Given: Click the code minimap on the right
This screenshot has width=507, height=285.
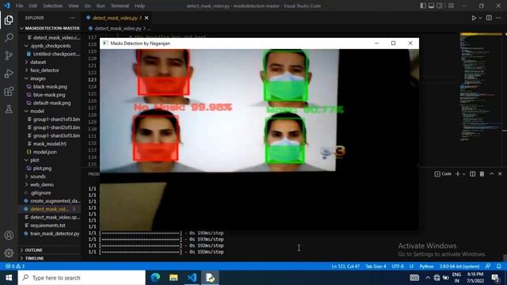Looking at the screenshot, I should [x=481, y=87].
